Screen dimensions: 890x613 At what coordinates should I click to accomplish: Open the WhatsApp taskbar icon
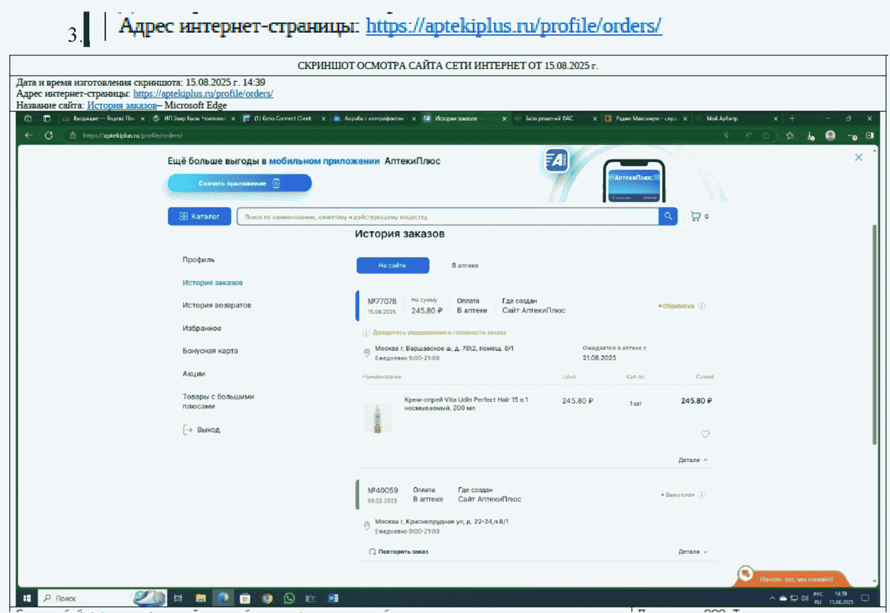click(x=289, y=598)
